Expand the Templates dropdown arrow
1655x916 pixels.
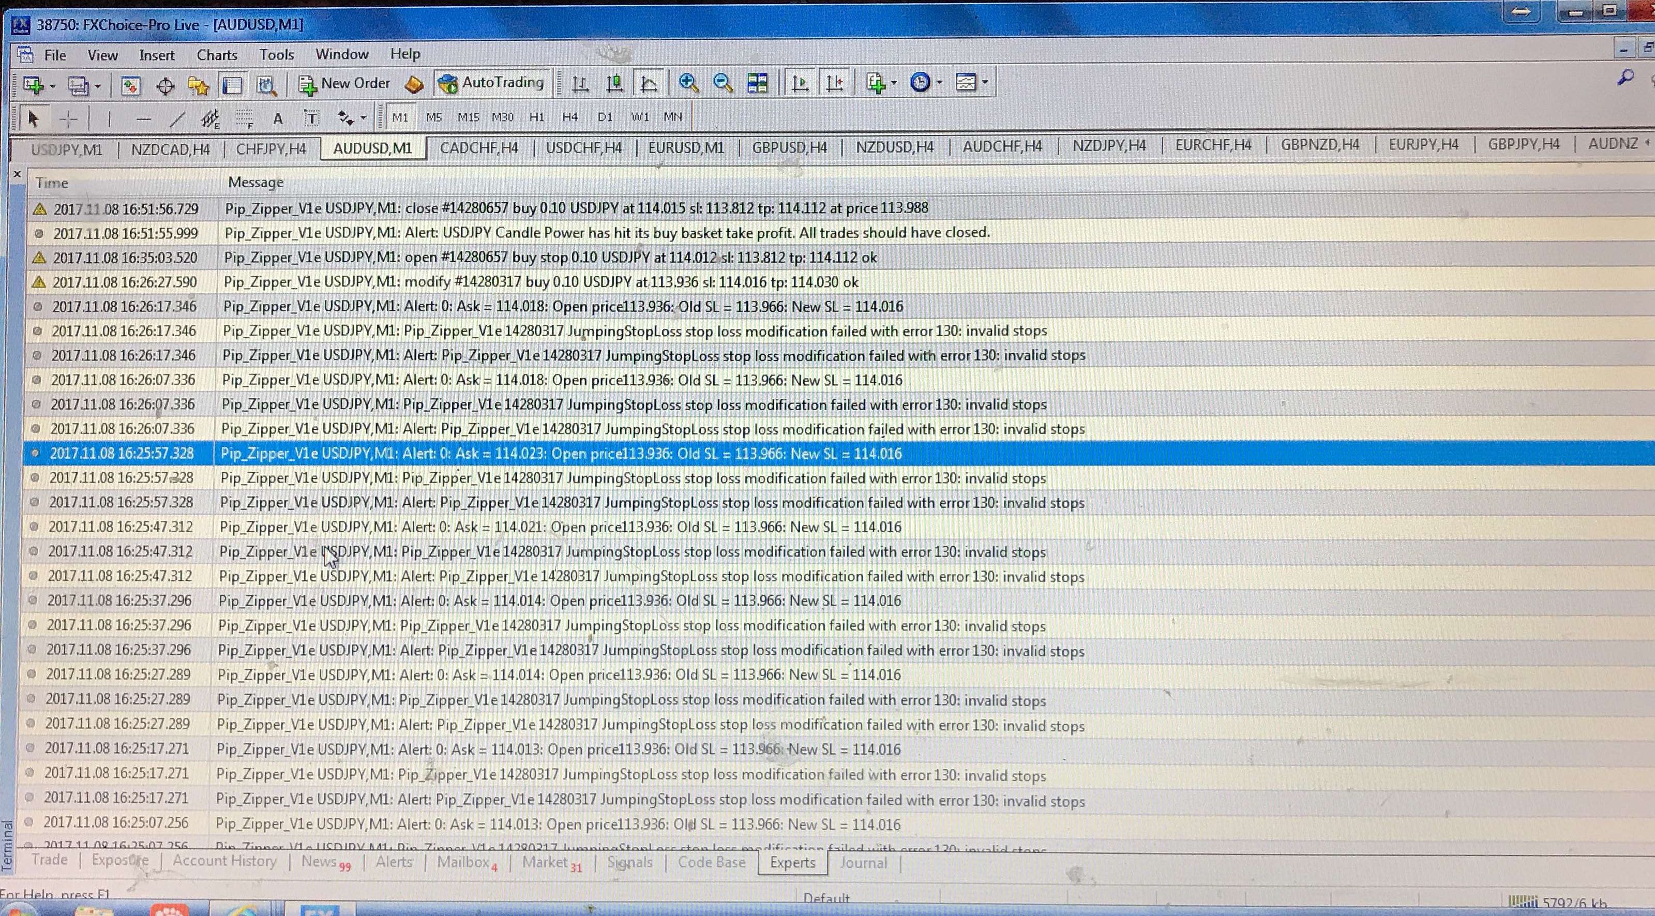point(985,82)
